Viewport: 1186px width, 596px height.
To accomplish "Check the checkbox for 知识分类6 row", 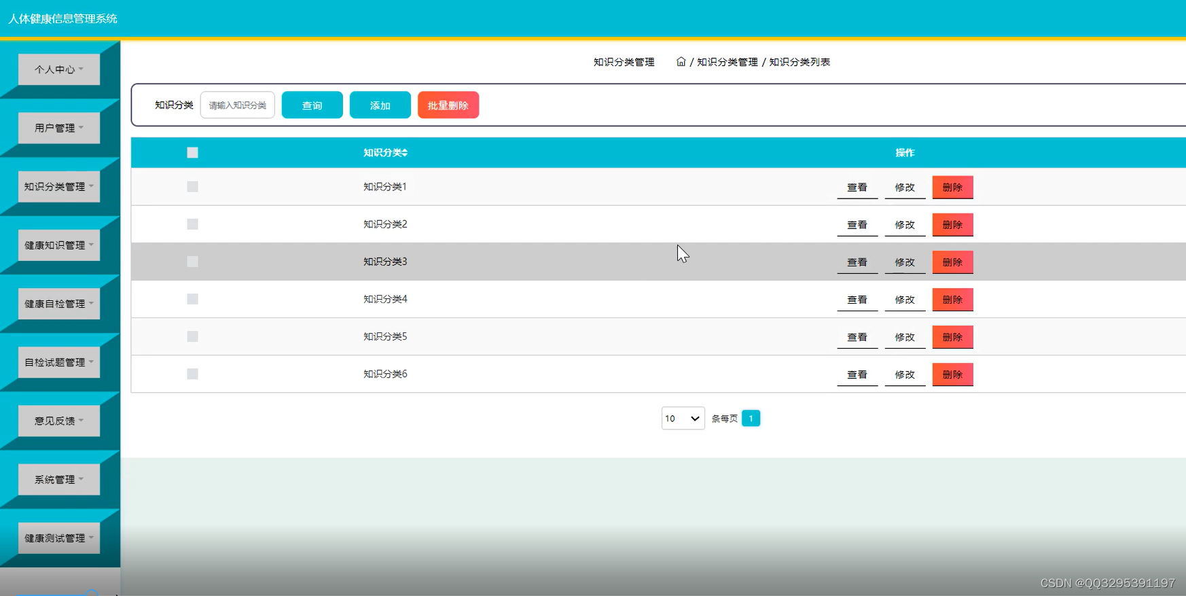I will 193,374.
